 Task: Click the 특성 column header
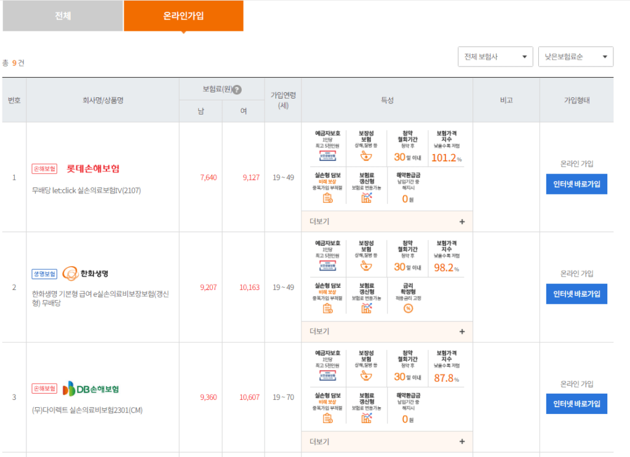388,100
